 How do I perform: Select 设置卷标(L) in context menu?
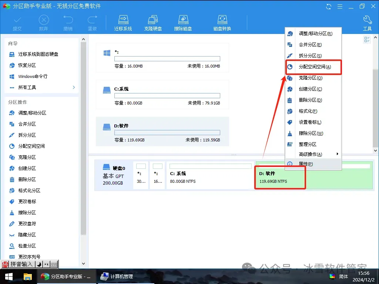[313, 122]
